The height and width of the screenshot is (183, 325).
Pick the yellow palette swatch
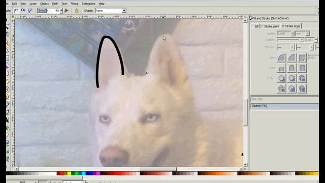click(x=69, y=173)
